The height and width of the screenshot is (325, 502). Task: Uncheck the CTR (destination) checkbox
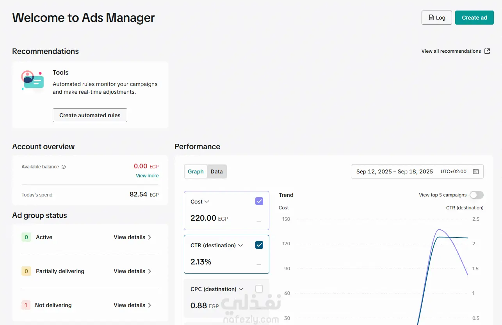[x=259, y=245]
